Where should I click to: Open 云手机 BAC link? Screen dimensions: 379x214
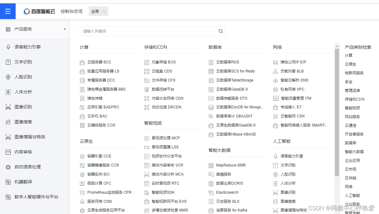coord(97,116)
